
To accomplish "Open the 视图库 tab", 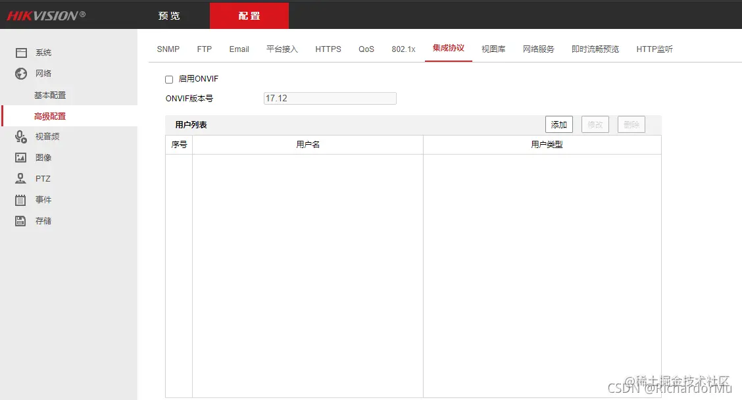I will click(x=493, y=49).
